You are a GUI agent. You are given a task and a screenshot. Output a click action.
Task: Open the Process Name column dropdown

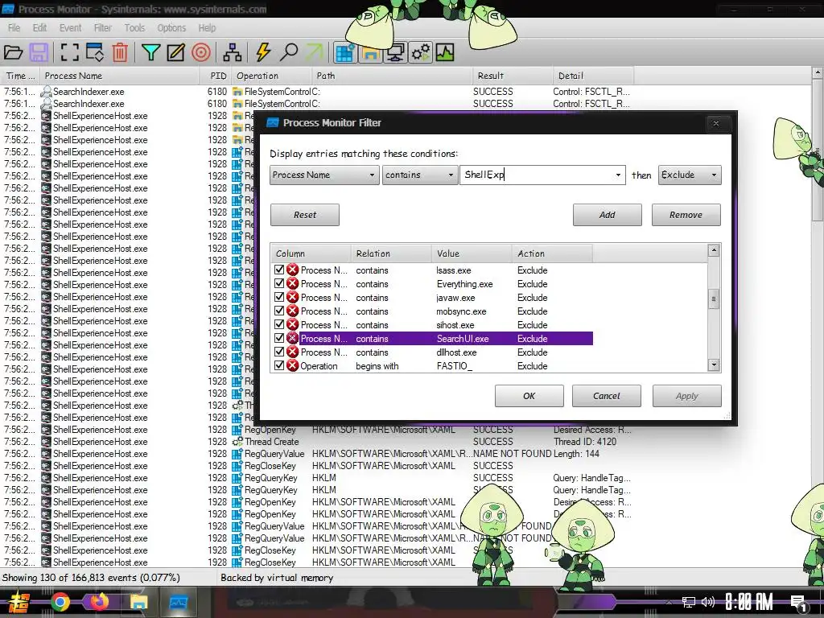point(324,175)
